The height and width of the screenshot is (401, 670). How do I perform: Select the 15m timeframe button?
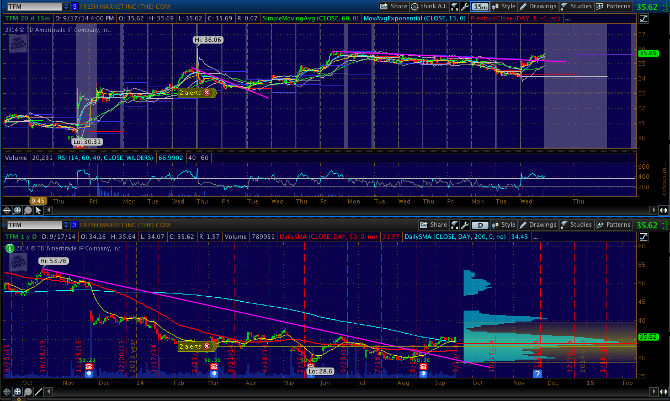pyautogui.click(x=480, y=7)
